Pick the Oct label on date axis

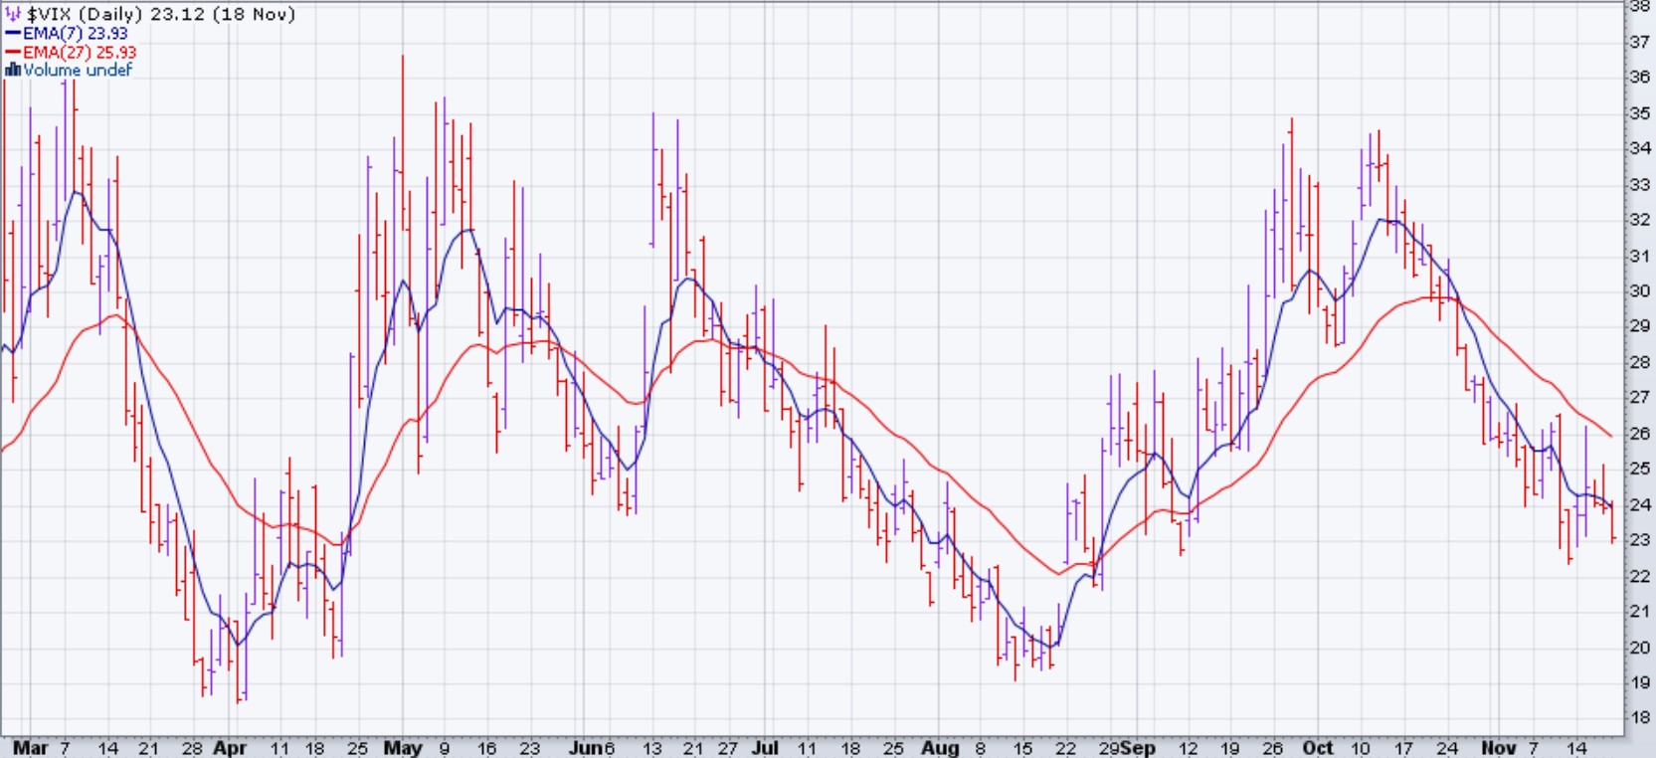(1317, 747)
